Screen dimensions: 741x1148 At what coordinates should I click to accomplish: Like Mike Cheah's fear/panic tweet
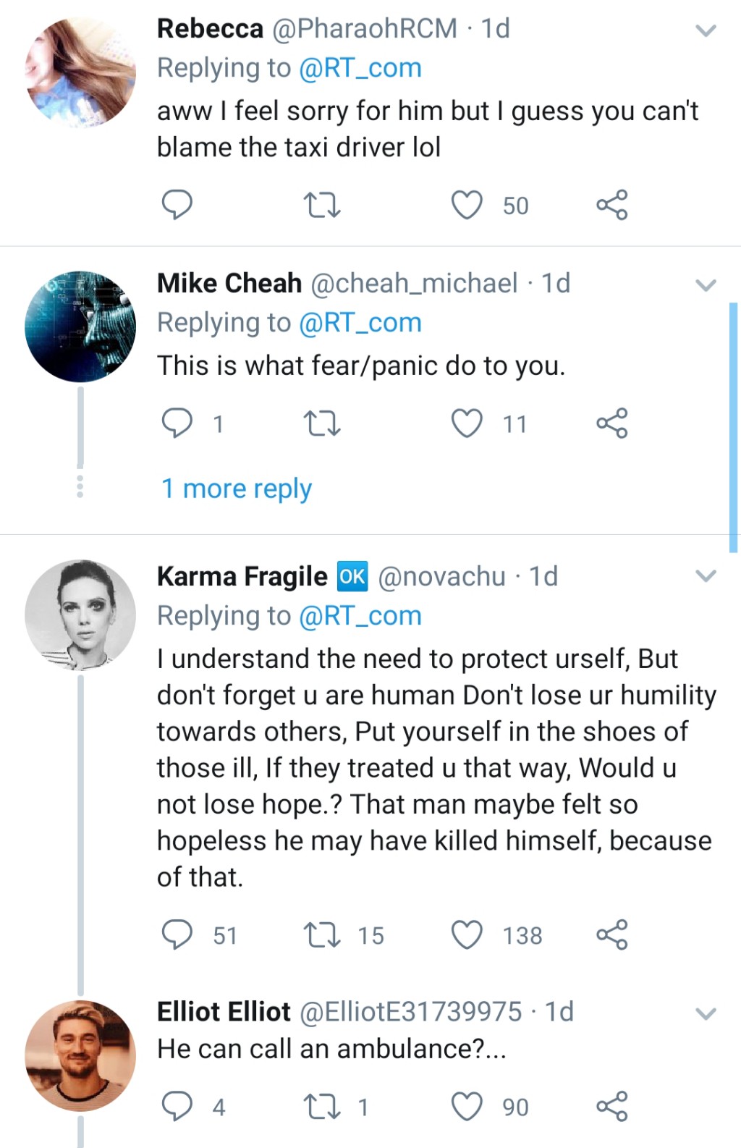coord(467,423)
